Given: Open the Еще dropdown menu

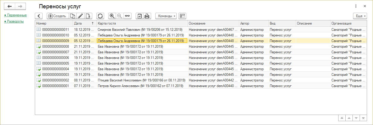Looking at the screenshot, I should pyautogui.click(x=360, y=16).
